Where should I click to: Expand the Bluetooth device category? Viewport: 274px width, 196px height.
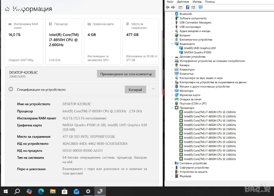click(x=172, y=14)
